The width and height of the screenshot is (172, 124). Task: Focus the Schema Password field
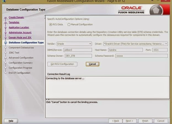(141, 56)
